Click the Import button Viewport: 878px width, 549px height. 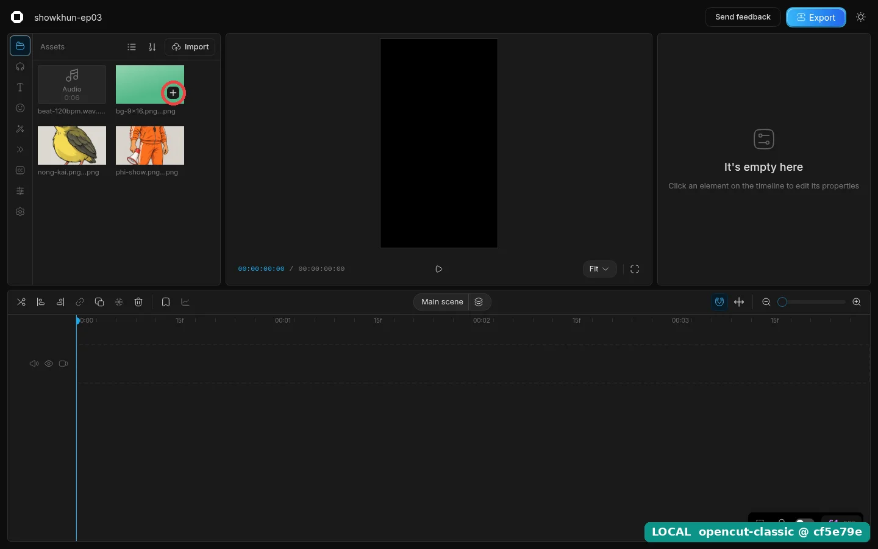(190, 47)
